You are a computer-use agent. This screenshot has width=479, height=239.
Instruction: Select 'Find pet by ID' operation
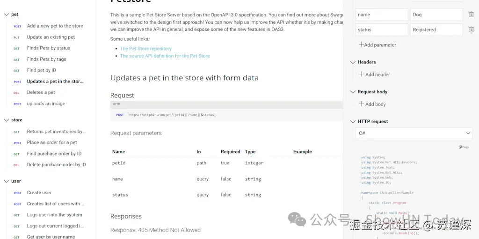point(41,70)
